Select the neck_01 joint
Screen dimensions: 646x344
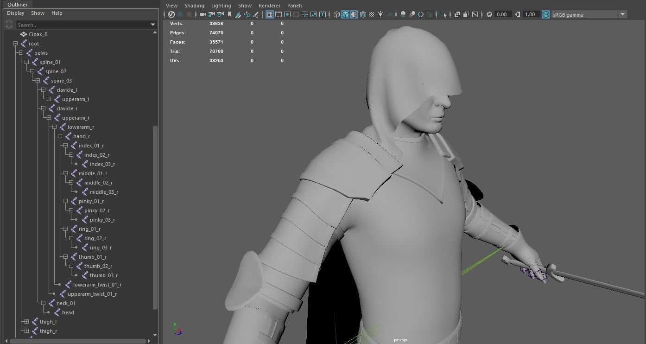click(66, 303)
